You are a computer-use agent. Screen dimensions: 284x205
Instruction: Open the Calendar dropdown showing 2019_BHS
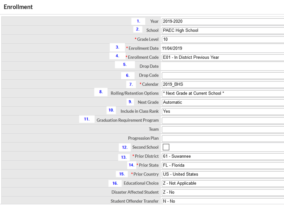(222, 84)
